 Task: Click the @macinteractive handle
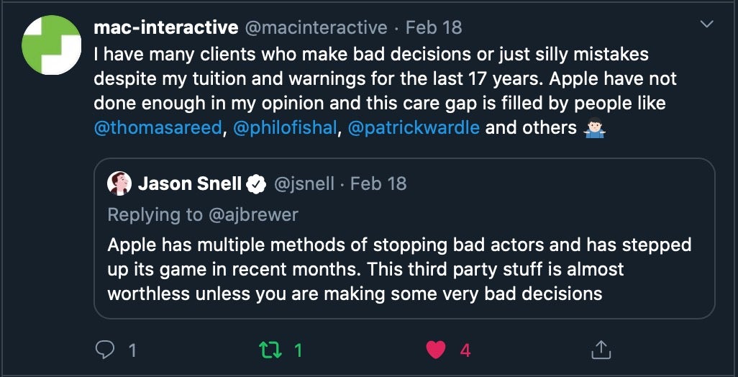(x=317, y=28)
